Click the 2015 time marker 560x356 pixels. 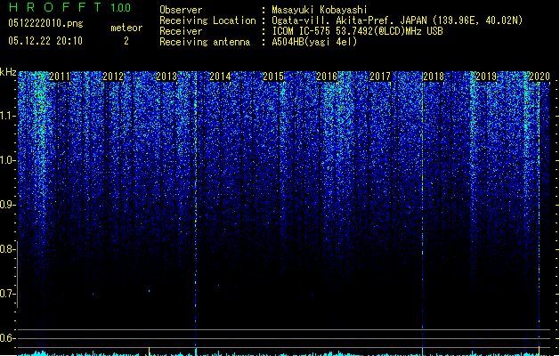coord(273,77)
